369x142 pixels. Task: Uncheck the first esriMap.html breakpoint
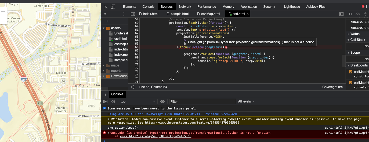350,72
